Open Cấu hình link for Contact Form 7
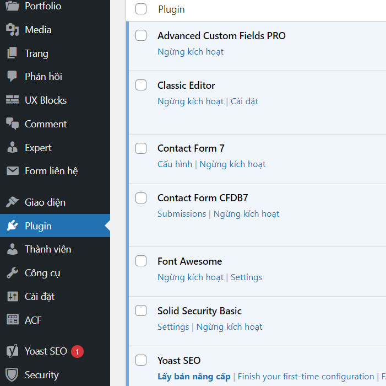 pos(175,164)
